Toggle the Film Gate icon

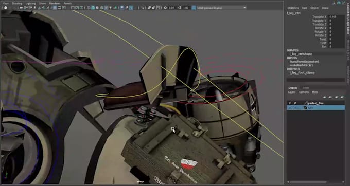[59, 8]
